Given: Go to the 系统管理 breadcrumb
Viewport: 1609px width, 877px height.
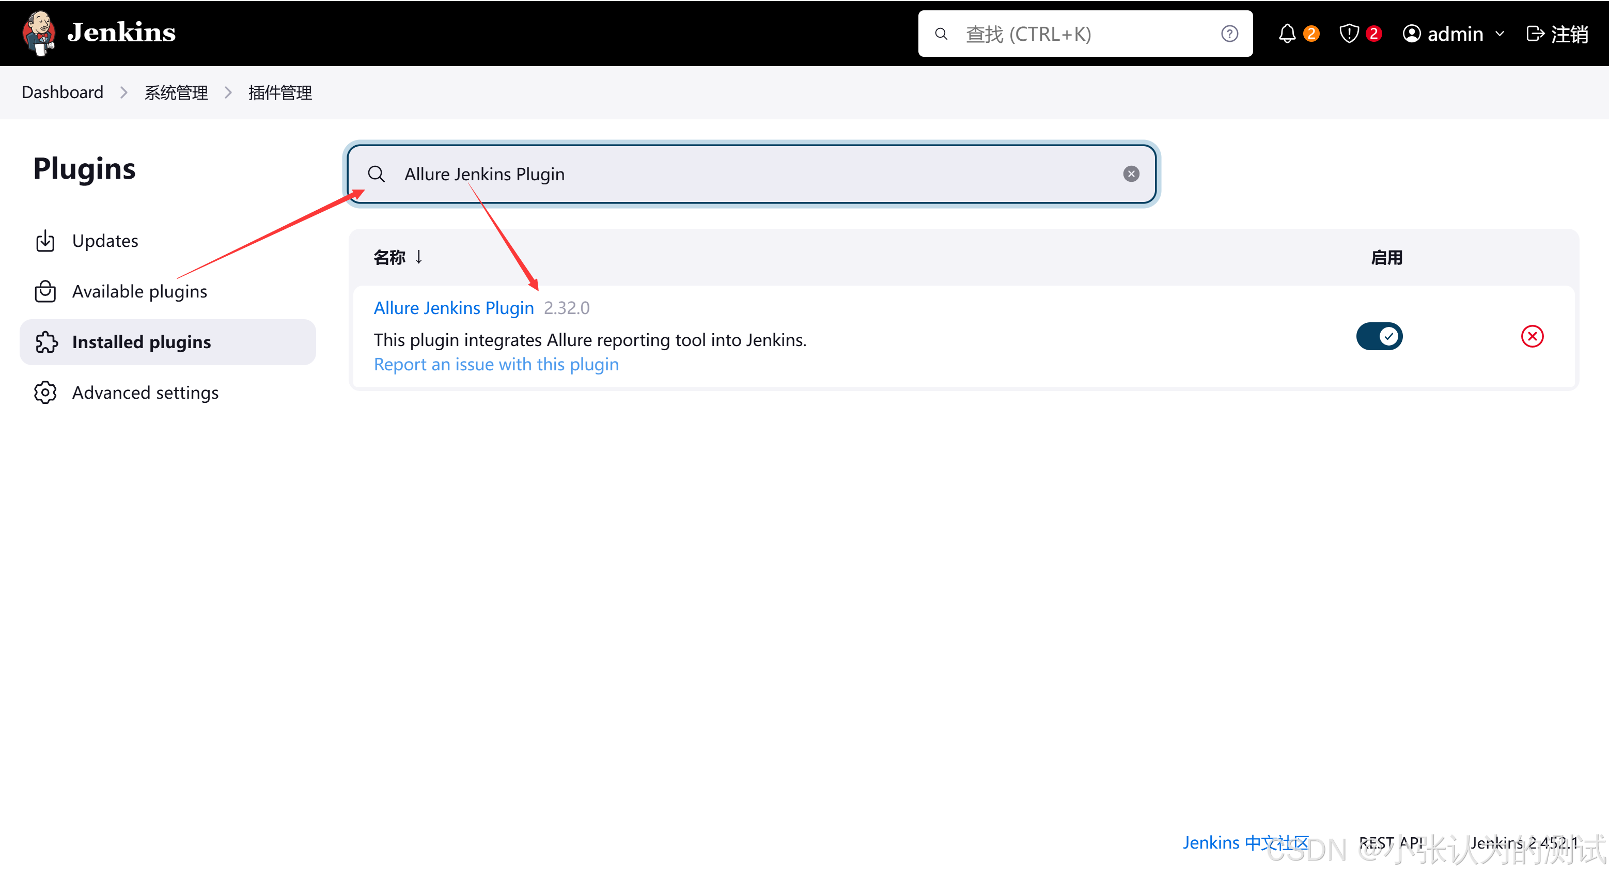Looking at the screenshot, I should (x=176, y=92).
